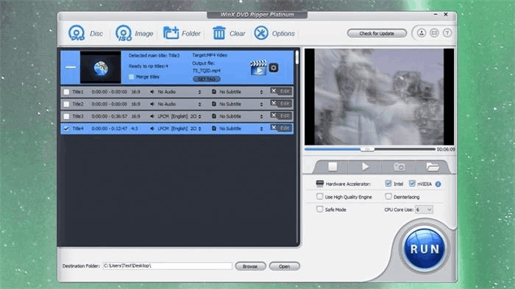Take a snapshot with the camera icon
Image resolution: width=515 pixels, height=289 pixels.
pyautogui.click(x=399, y=167)
